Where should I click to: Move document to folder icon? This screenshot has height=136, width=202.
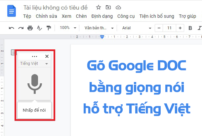tap(108, 8)
